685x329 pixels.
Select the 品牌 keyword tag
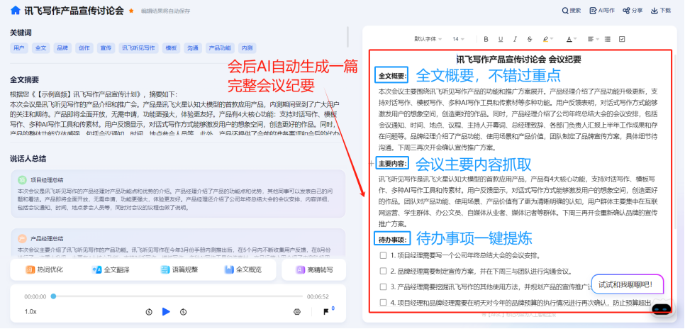62,48
